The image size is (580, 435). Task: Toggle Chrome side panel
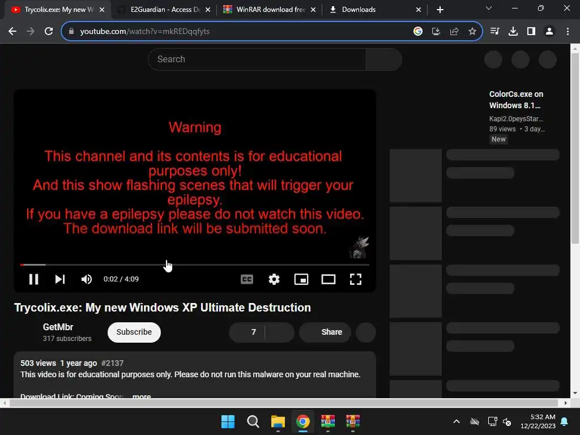pos(531,32)
